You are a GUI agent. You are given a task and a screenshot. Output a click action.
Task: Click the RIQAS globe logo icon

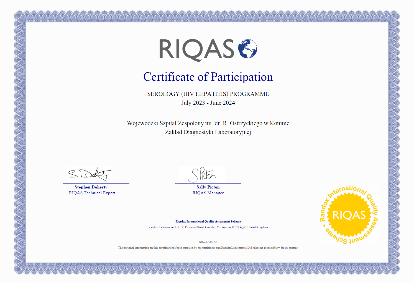(247, 49)
